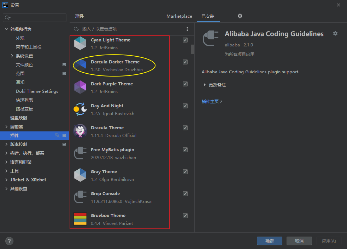This screenshot has height=249, width=347.
Task: Click the project-level icon next to 范围
Action: tap(64, 73)
